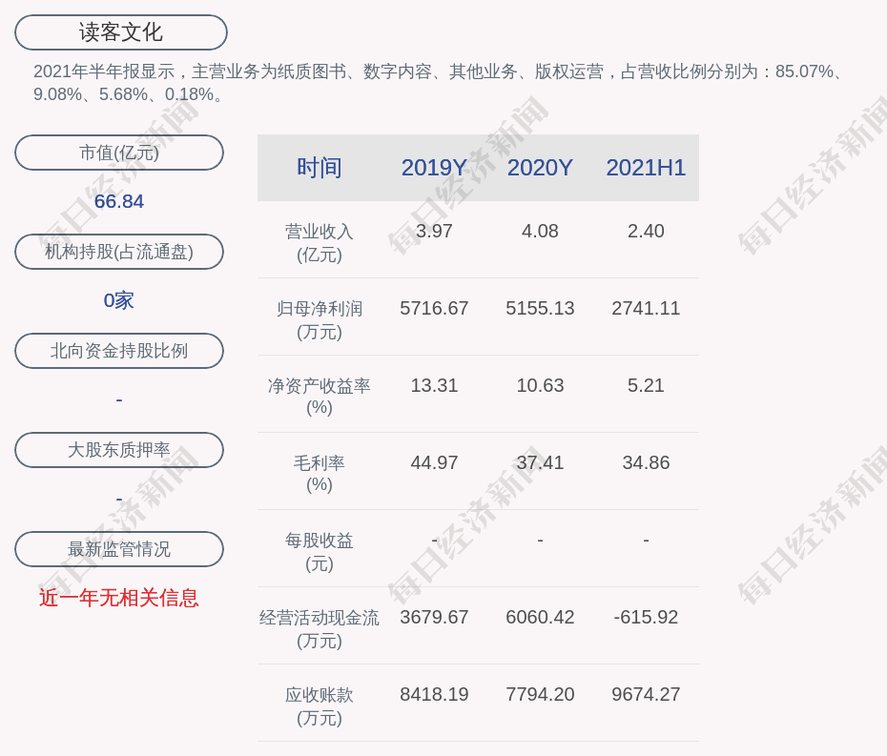Select the 大股东质押率 pill

click(119, 450)
